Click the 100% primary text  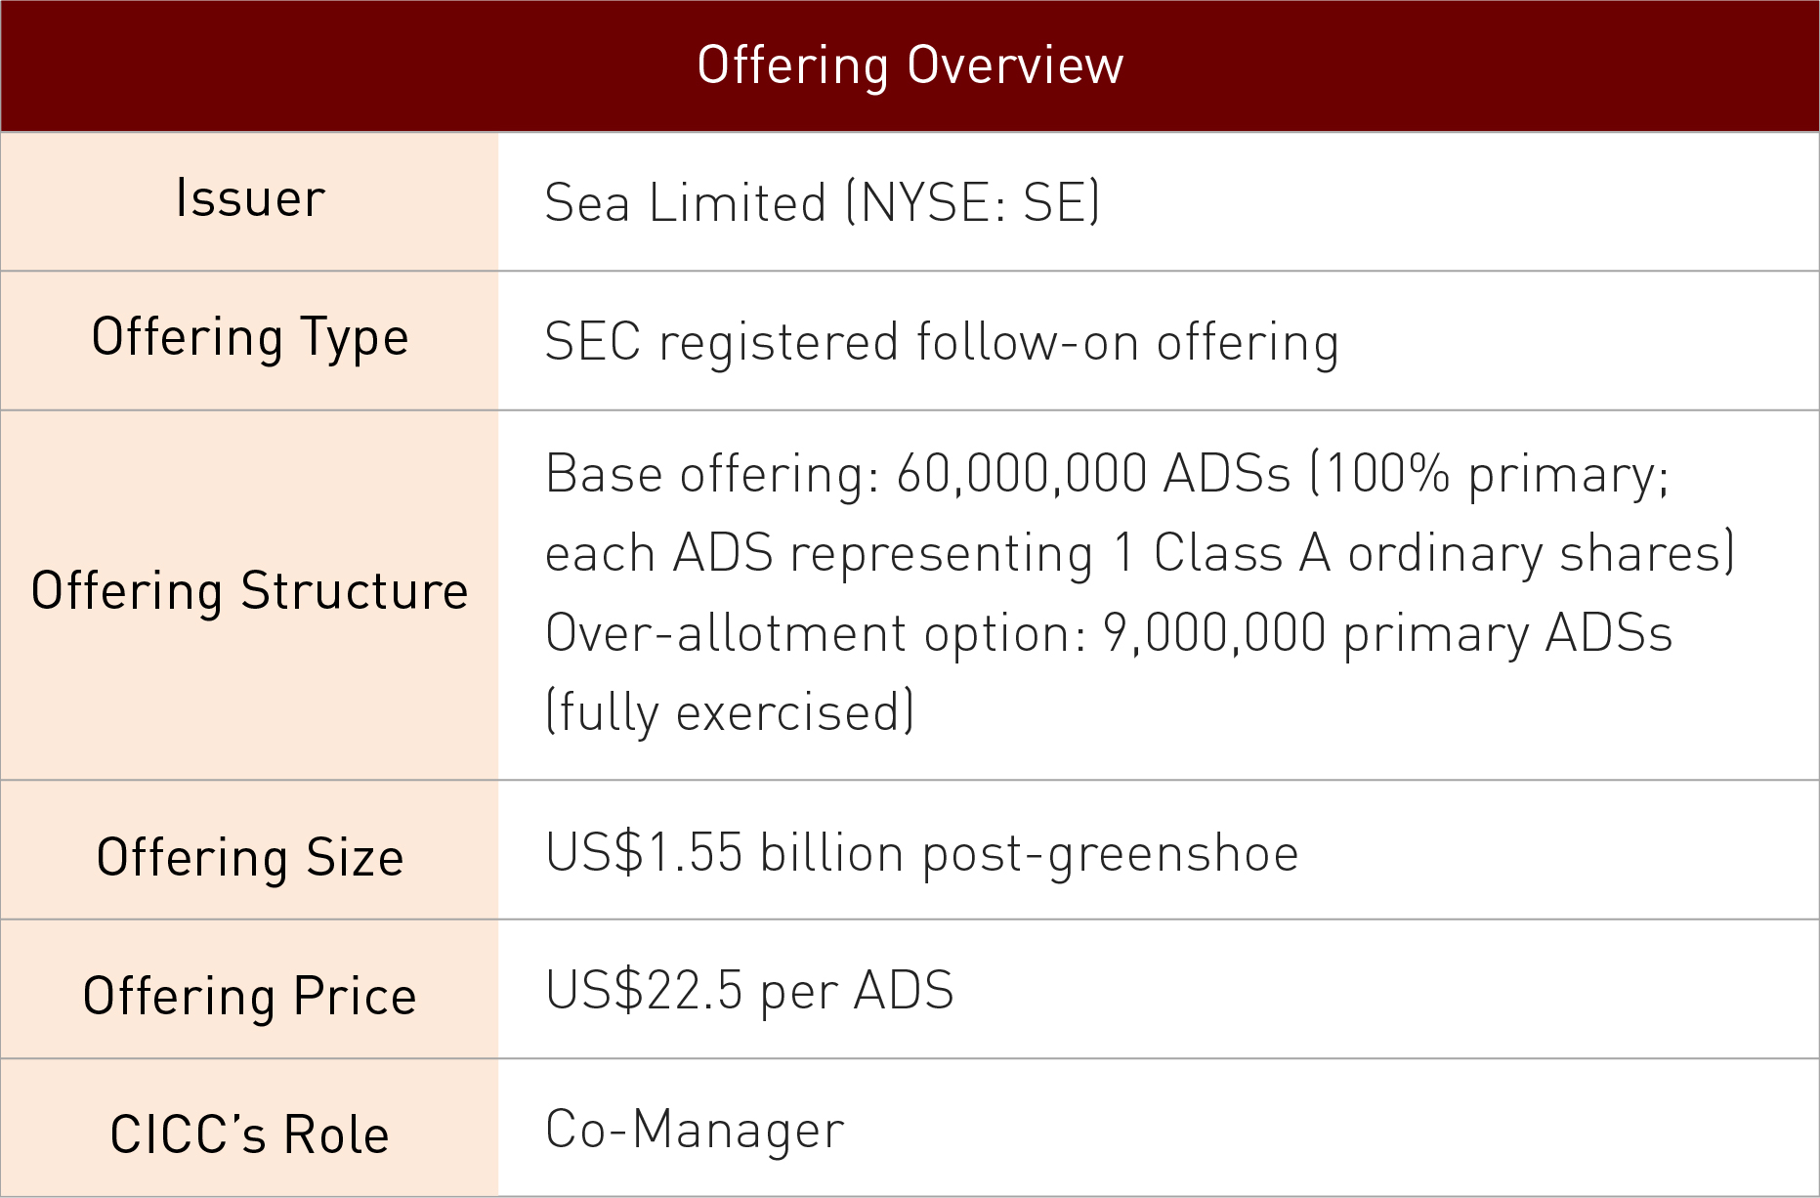pyautogui.click(x=1489, y=475)
